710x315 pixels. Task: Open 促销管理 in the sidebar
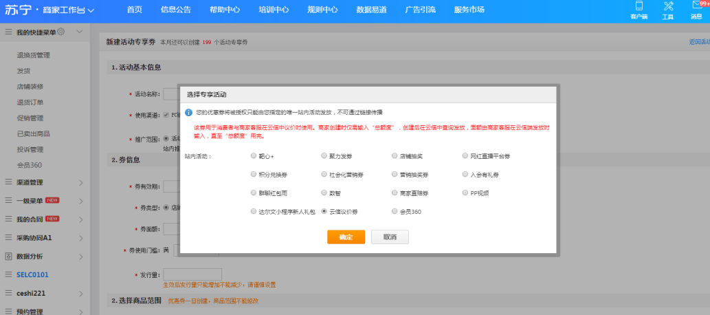pyautogui.click(x=30, y=118)
